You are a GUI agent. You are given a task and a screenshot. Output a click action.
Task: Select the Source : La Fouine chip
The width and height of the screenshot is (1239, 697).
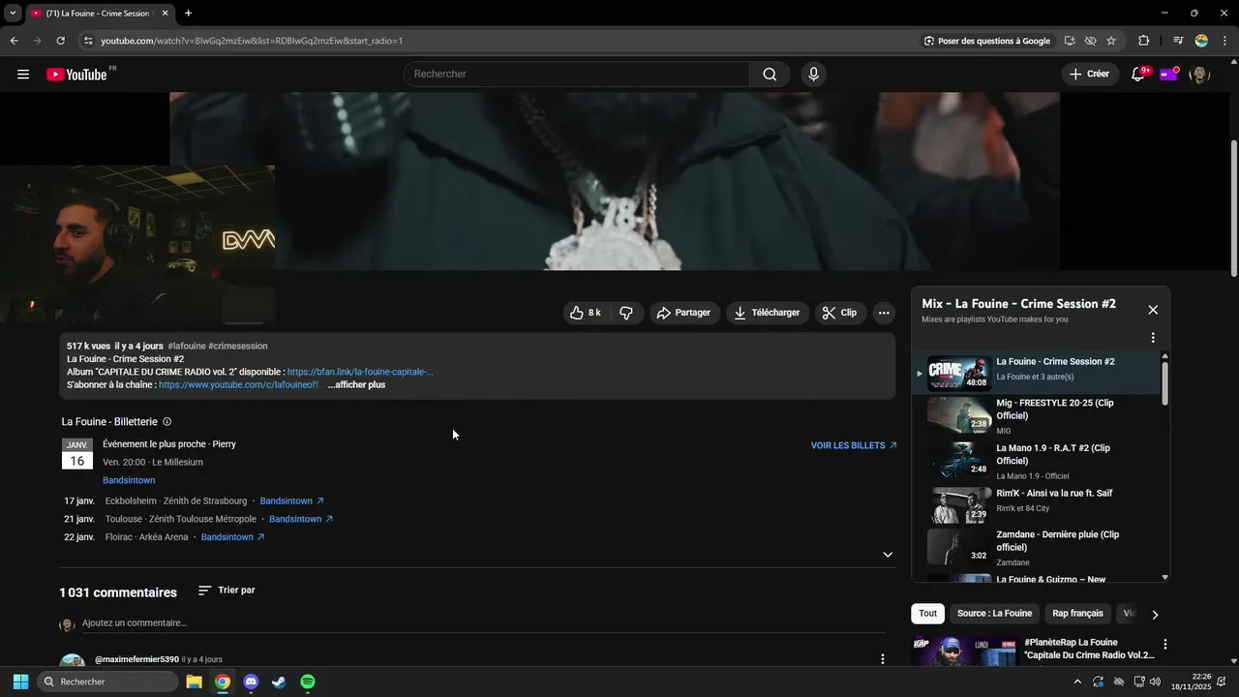click(994, 614)
